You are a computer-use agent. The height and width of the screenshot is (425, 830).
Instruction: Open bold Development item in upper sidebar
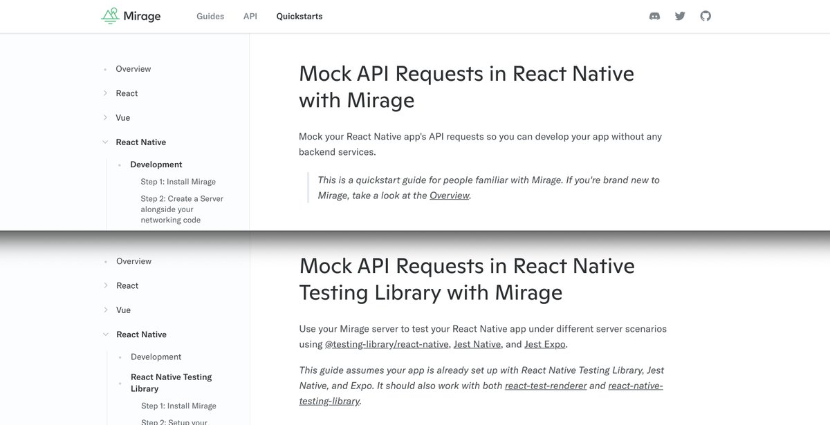point(156,164)
